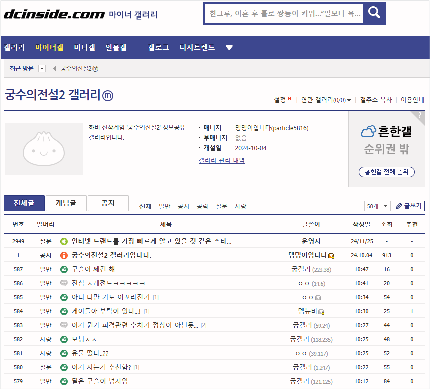The width and height of the screenshot is (430, 390).
Task: Click the speech bubble icon for post 583
Action: tap(64, 325)
